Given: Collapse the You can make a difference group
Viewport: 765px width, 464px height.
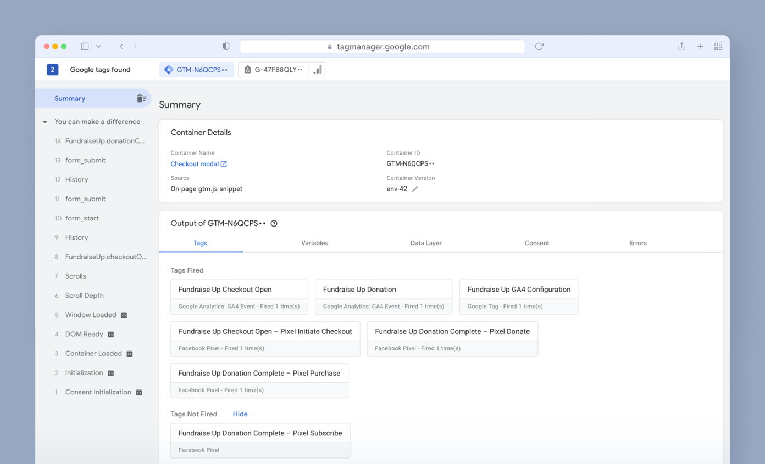Looking at the screenshot, I should click(x=45, y=121).
